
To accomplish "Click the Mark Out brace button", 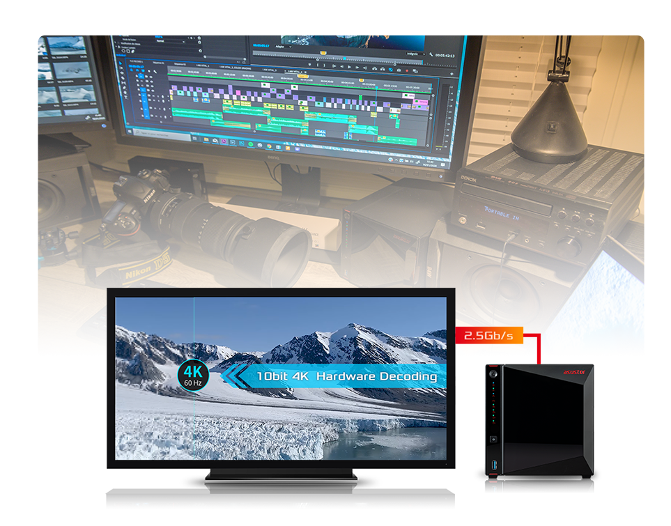I will coord(325,65).
